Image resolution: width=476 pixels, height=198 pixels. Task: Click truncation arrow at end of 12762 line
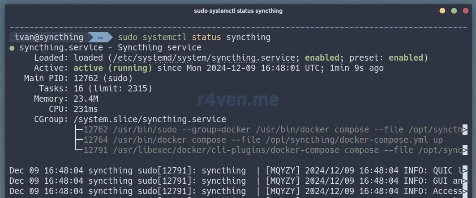(464, 130)
